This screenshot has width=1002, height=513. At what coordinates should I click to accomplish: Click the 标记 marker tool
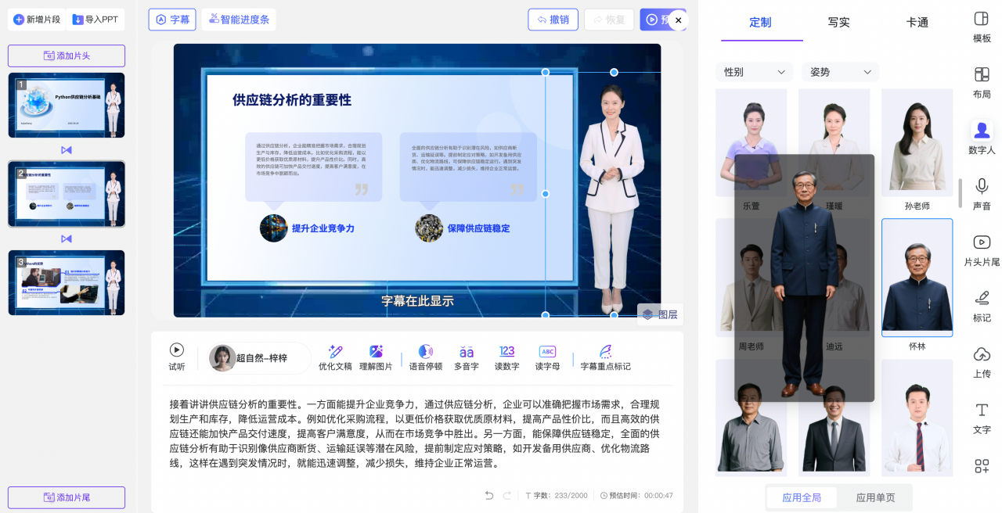point(982,305)
